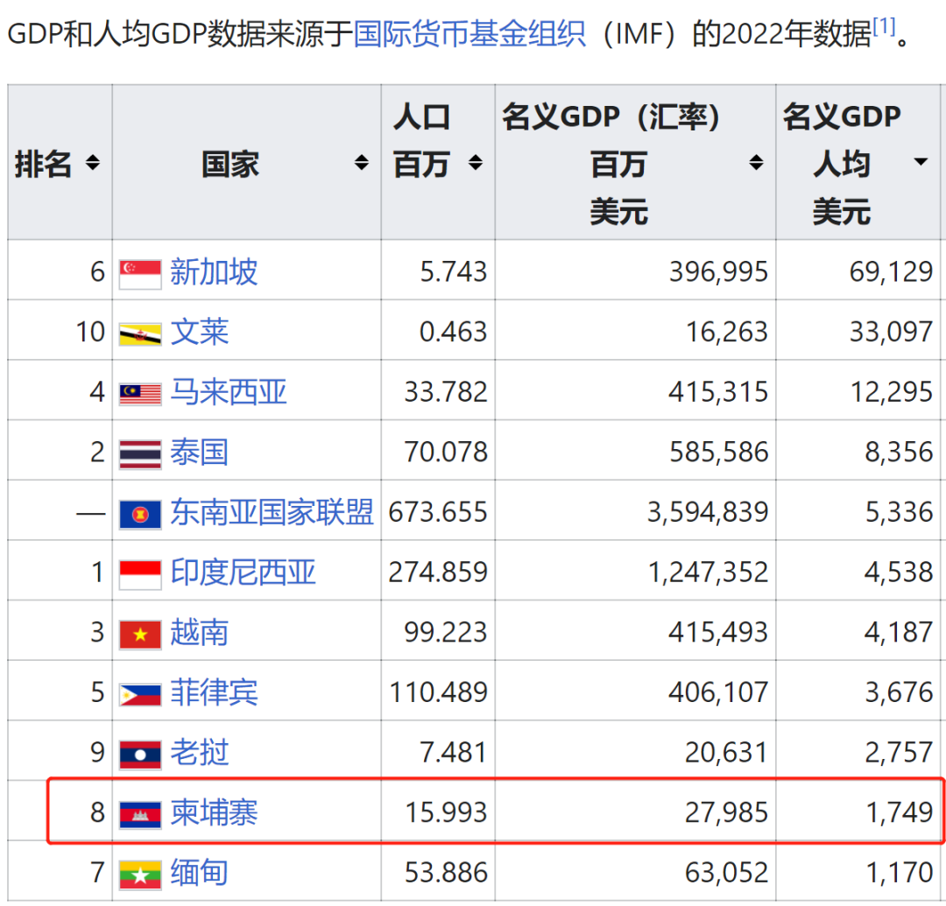Select the highlighted 柬埔寨 table row
946x906 pixels.
[526, 812]
